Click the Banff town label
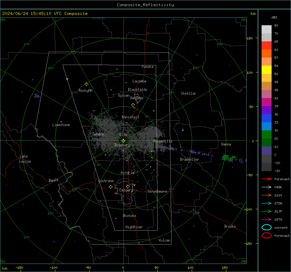This screenshot has height=272, width=291. (53, 180)
